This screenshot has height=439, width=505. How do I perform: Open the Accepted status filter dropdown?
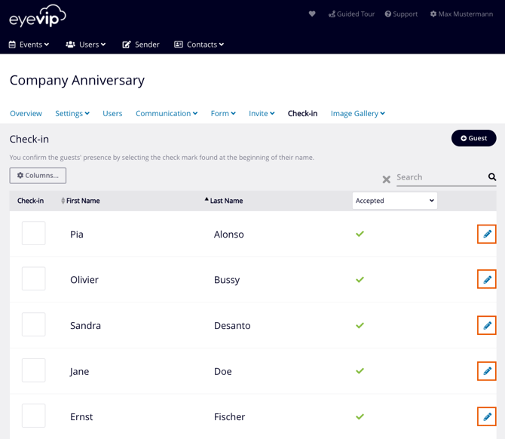pos(394,201)
